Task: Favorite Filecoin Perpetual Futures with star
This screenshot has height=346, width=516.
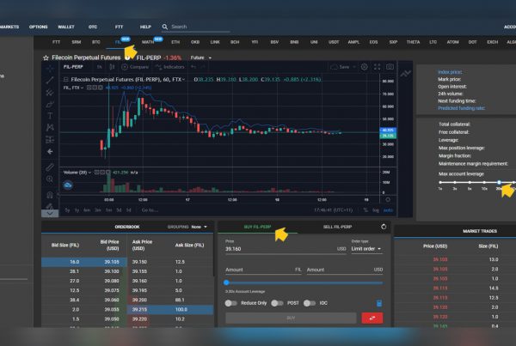Action: [46, 58]
